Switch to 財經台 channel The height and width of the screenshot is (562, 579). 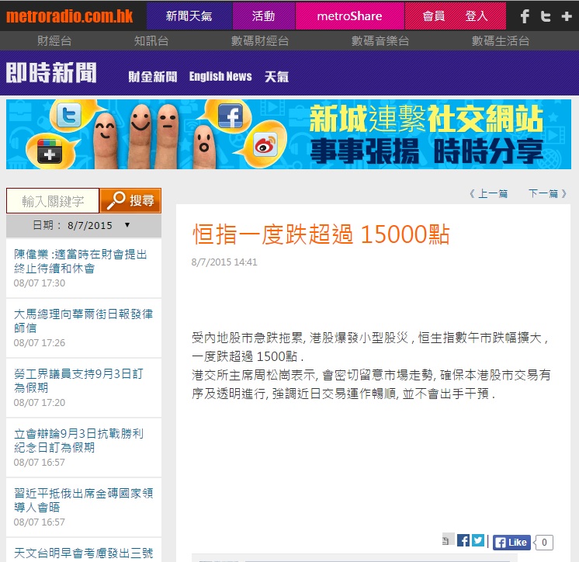tap(54, 40)
